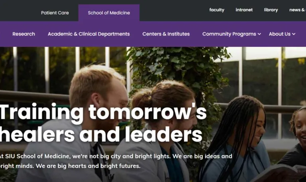The height and width of the screenshot is (182, 306).
Task: Click the SIU School of Medicine description text
Action: 116,161
